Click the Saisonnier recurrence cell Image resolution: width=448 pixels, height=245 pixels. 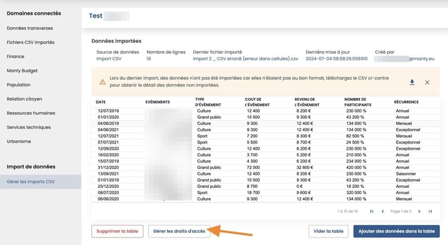[x=406, y=174]
